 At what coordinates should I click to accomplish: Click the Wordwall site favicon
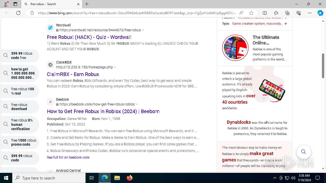tap(50, 27)
